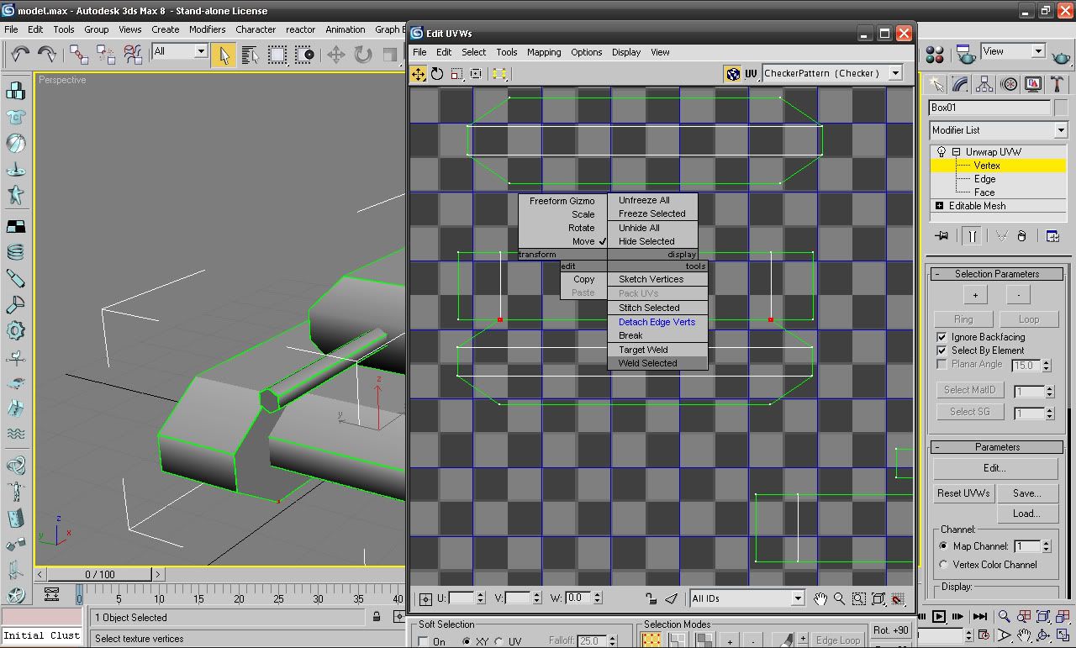This screenshot has height=648, width=1076.
Task: Click the Bind to Space Warp tool
Action: [133, 54]
